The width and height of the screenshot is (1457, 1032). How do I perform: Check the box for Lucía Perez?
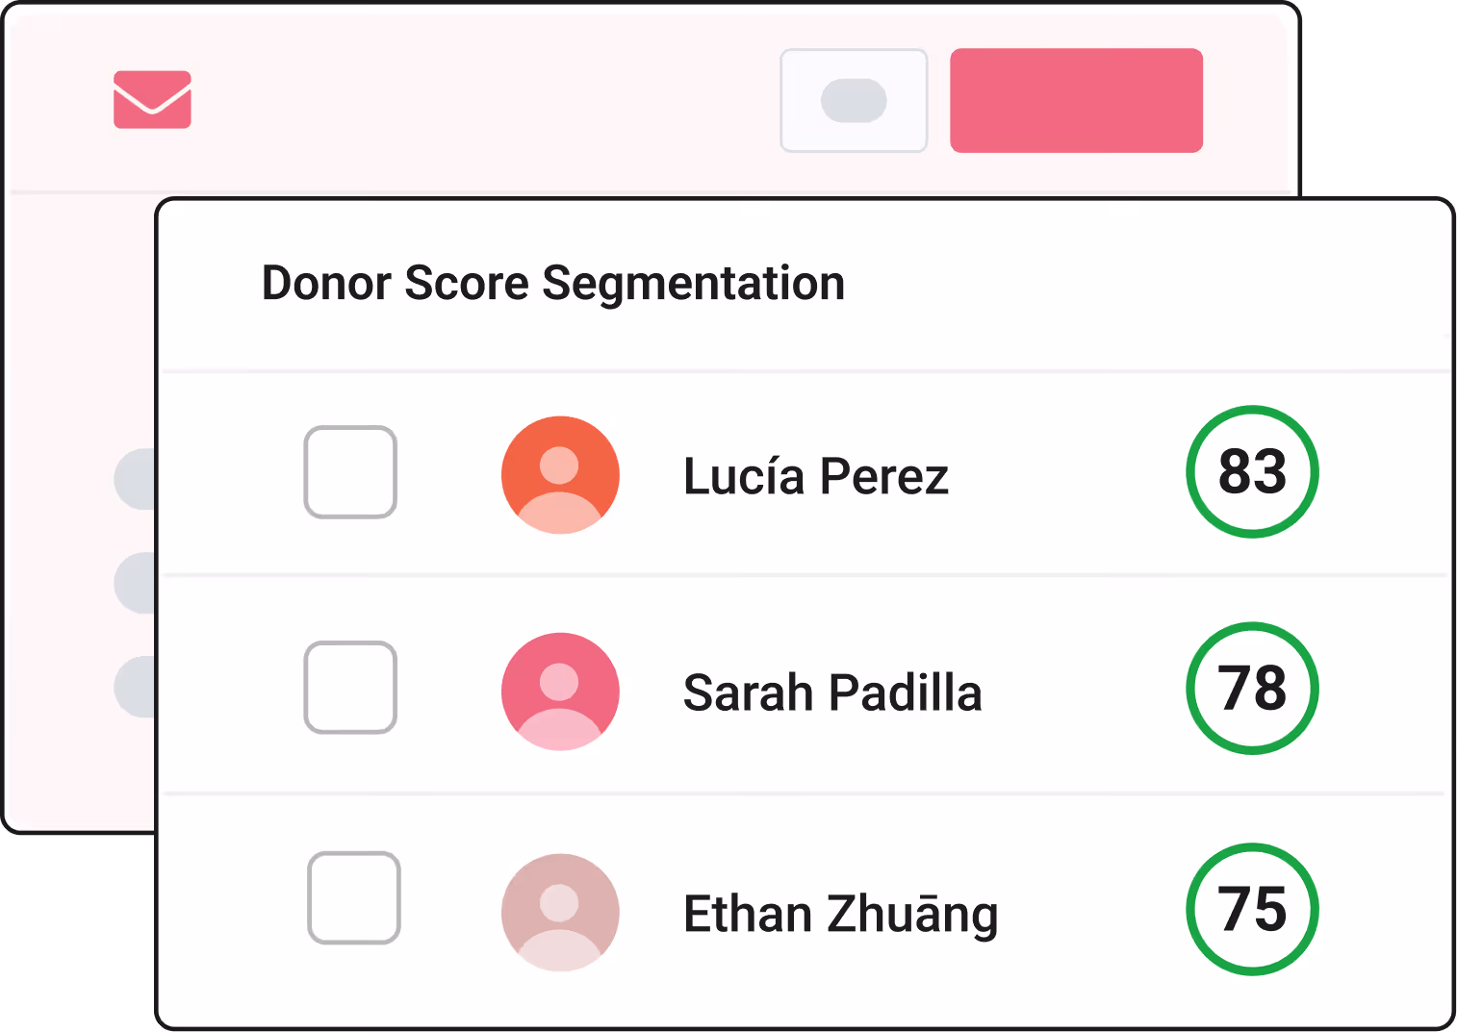pos(350,472)
